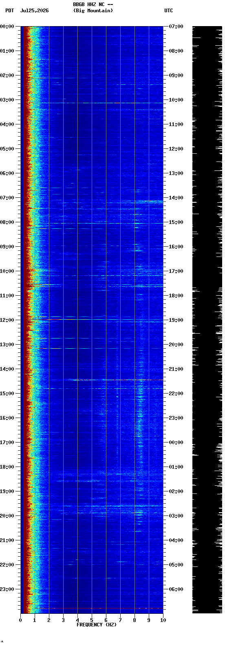Click the 3 Hz frequency tick label
This screenshot has height=646, width=225.
(x=63, y=620)
